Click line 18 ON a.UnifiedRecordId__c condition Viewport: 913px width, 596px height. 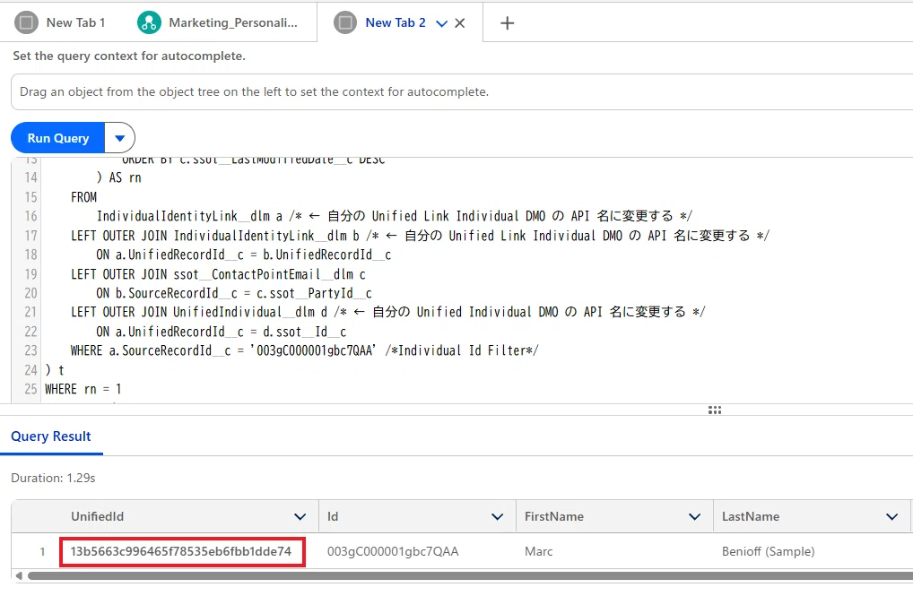click(243, 255)
